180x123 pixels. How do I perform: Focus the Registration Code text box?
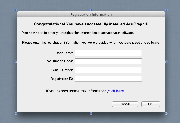tap(108, 61)
